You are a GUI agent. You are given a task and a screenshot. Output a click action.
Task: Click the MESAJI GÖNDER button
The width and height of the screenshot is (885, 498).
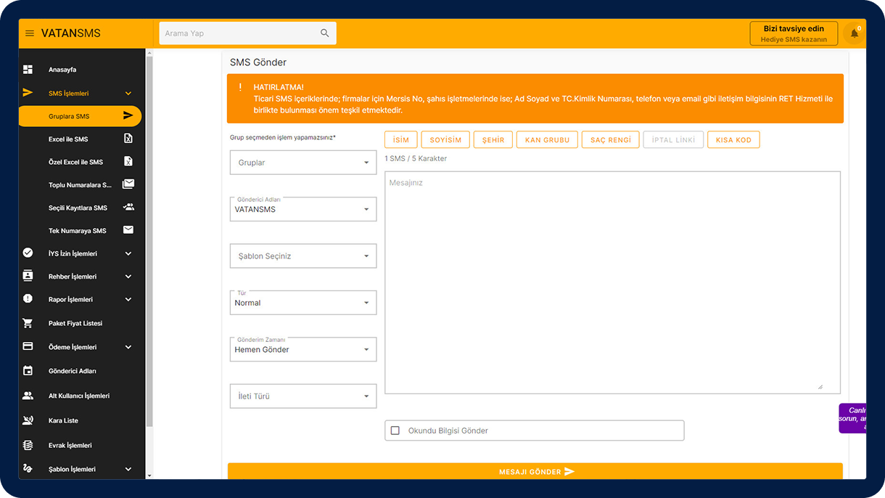coord(535,471)
